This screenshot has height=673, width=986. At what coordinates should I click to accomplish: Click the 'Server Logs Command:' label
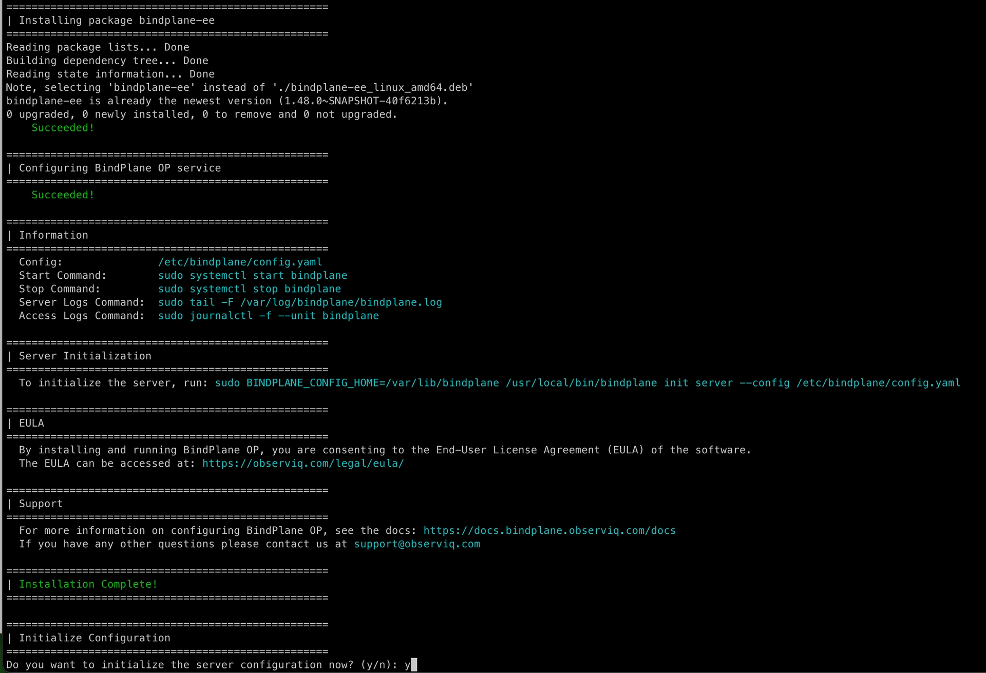[82, 302]
